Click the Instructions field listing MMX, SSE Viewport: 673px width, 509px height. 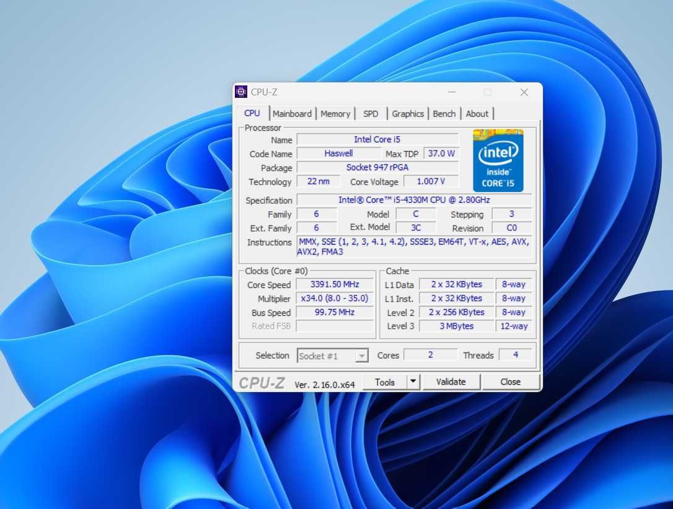[414, 246]
